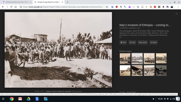Click the dark filmstrip extension icon
This screenshot has height=102, width=181.
coord(172,7)
